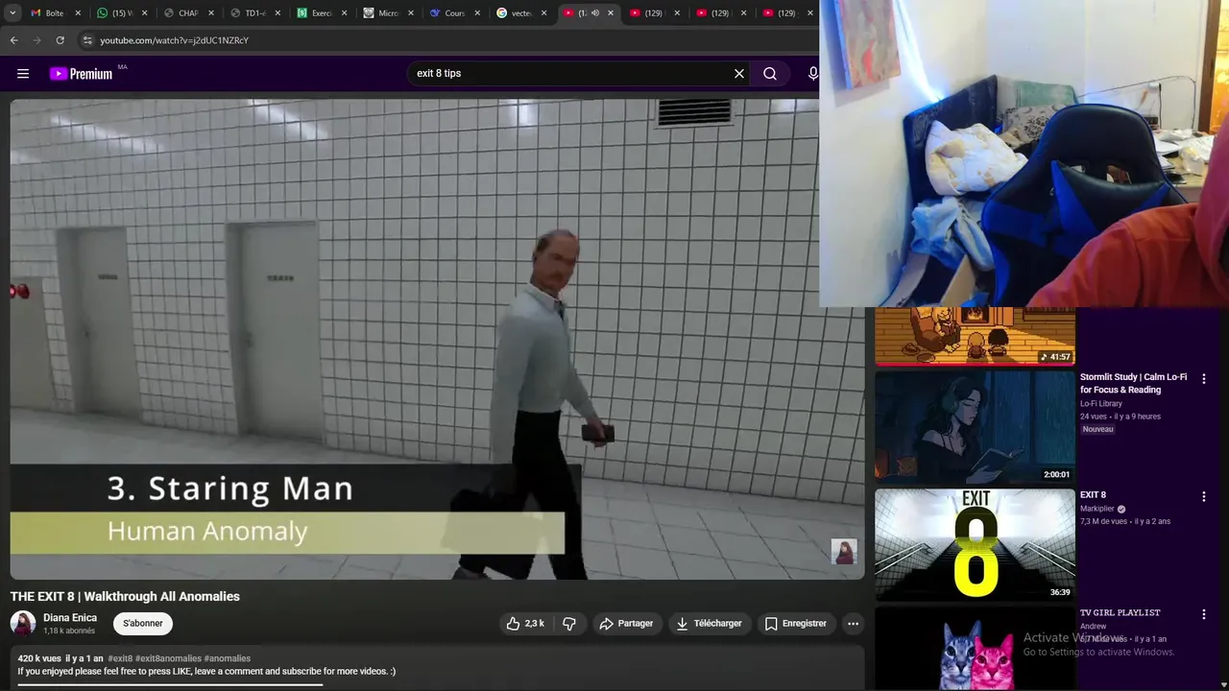Image resolution: width=1229 pixels, height=691 pixels.
Task: Expand the video description box
Action: [x=437, y=667]
